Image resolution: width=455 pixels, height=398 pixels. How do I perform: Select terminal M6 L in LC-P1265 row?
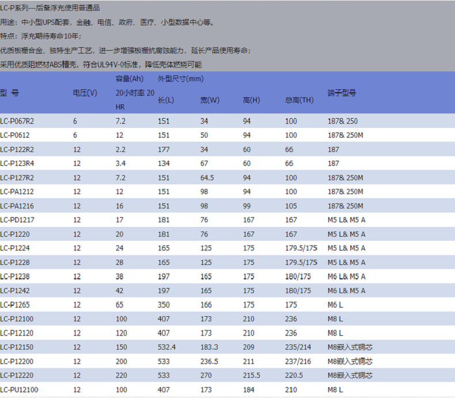pos(335,305)
